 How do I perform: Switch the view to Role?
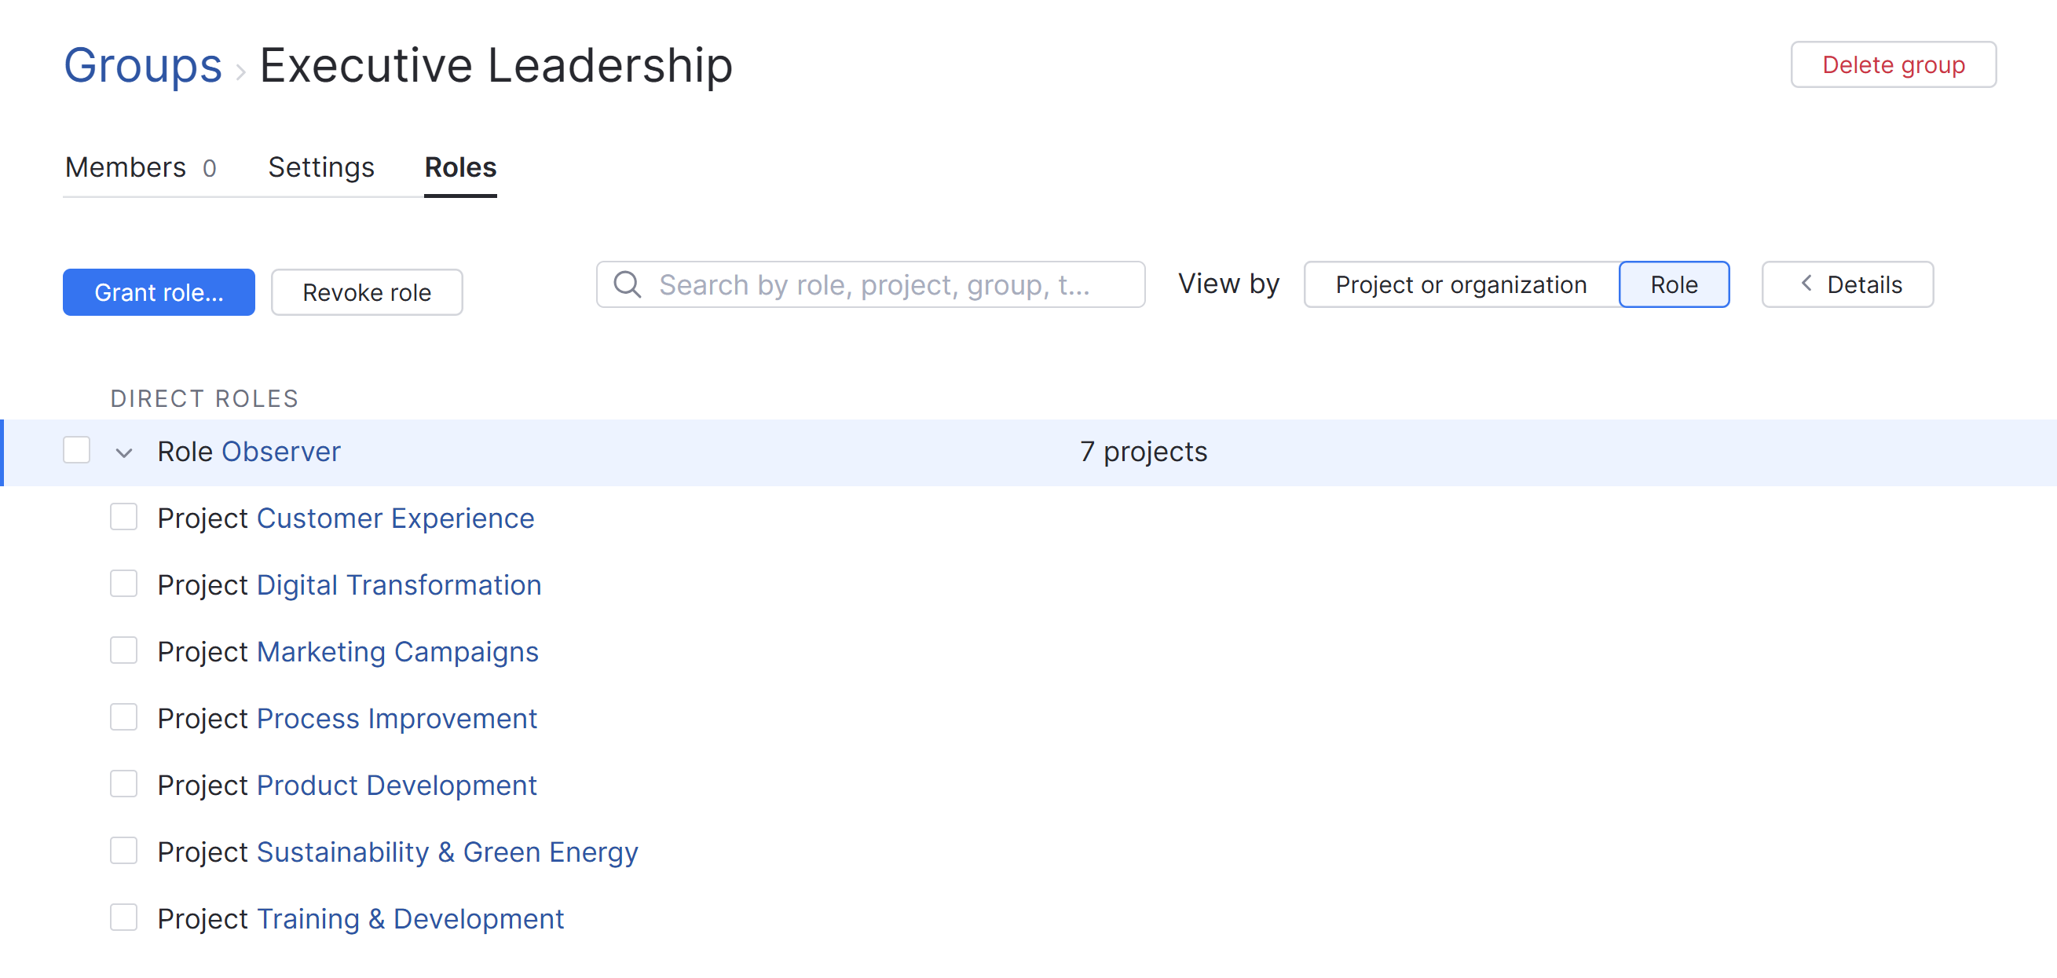click(x=1674, y=284)
